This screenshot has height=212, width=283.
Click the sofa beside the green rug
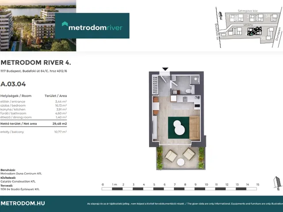point(194,127)
